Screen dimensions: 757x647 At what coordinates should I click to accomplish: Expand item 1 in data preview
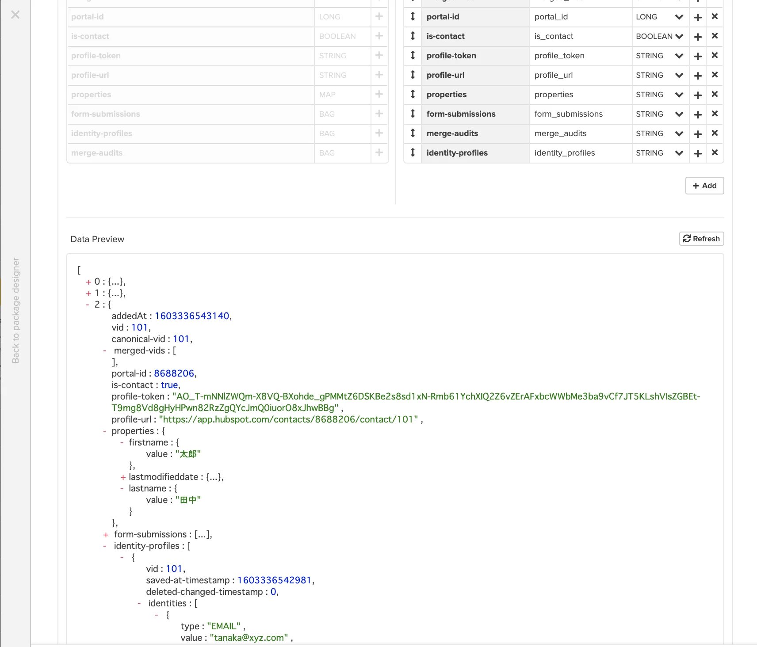88,293
